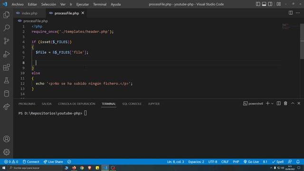Open the new terminal profile dropdown arrow

tap(272, 104)
